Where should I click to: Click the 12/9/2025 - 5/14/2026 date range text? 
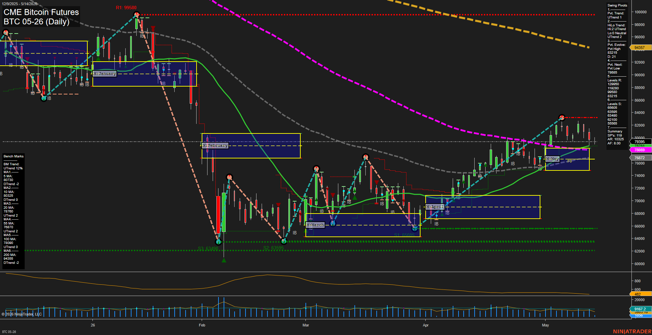point(20,4)
